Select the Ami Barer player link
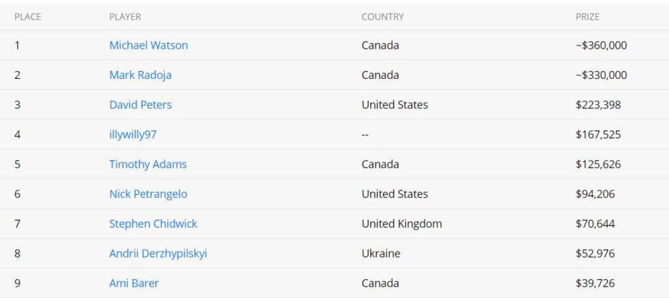 pos(134,284)
